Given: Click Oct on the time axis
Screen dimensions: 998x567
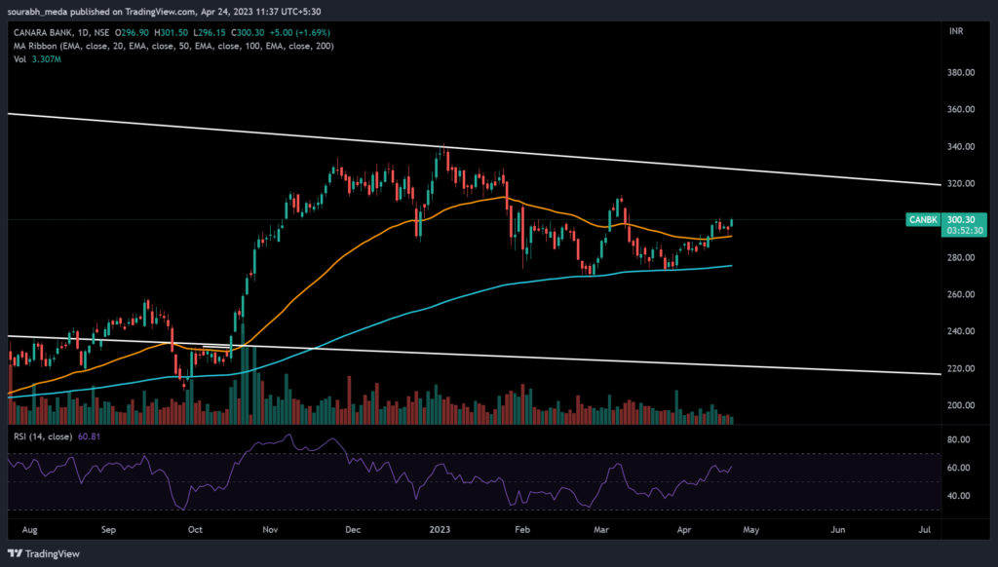Looking at the screenshot, I should 195,529.
